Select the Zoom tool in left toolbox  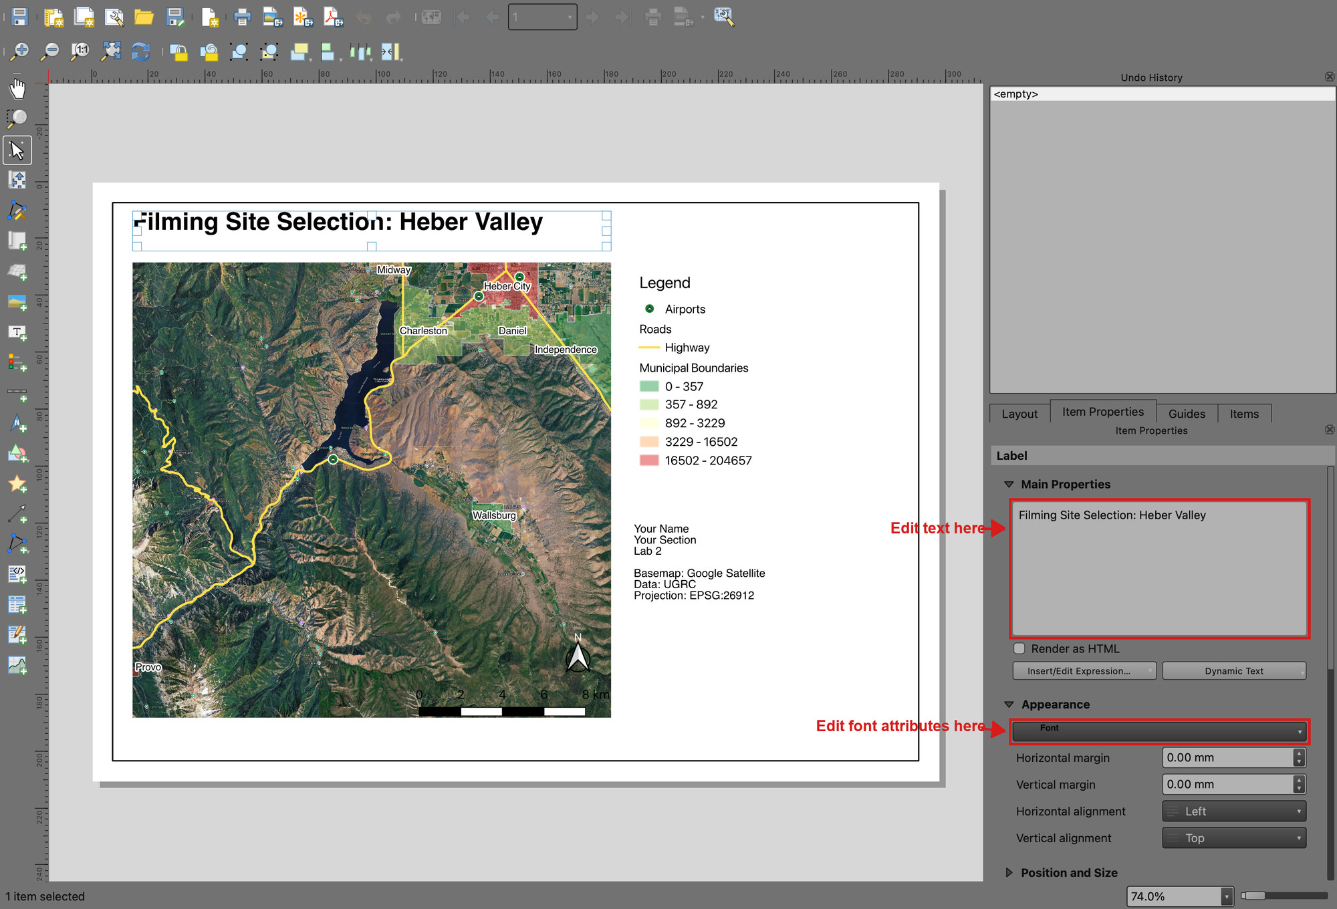point(17,118)
